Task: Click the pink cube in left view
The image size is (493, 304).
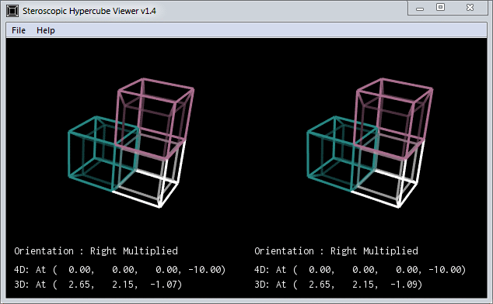Action: [156, 119]
